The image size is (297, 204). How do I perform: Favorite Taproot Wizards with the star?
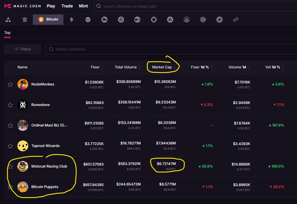[x=10, y=146]
